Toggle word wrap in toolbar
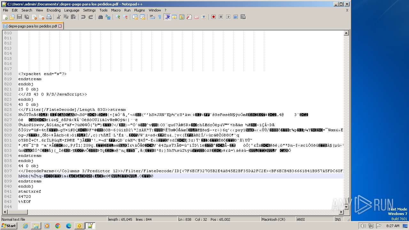409x230 pixels. coord(152,17)
